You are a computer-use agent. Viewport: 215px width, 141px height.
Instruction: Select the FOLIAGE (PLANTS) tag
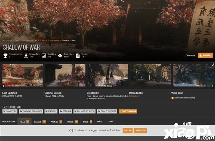84,111
